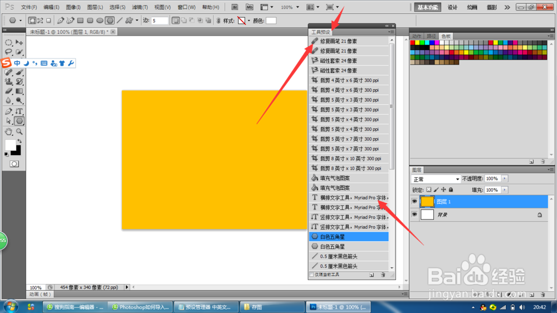The image size is (557, 313).
Task: Switch to 绘画 workspace
Action: click(x=472, y=7)
